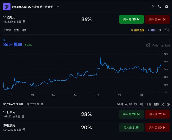Click the embed code icon
The image size is (172, 140).
(x=152, y=7)
